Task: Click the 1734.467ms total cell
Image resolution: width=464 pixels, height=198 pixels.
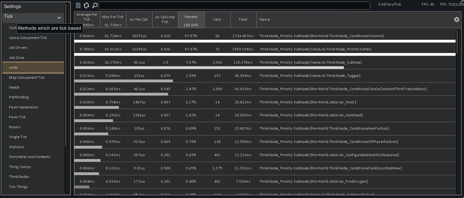Action: 243,36
